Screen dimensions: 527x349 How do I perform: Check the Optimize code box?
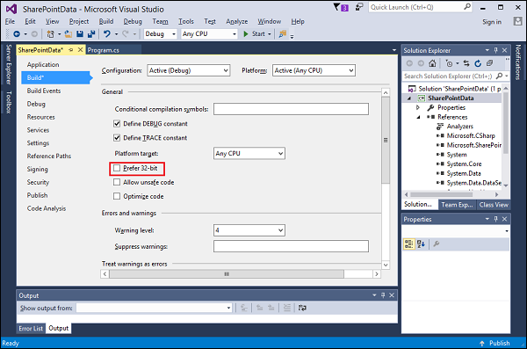point(117,196)
